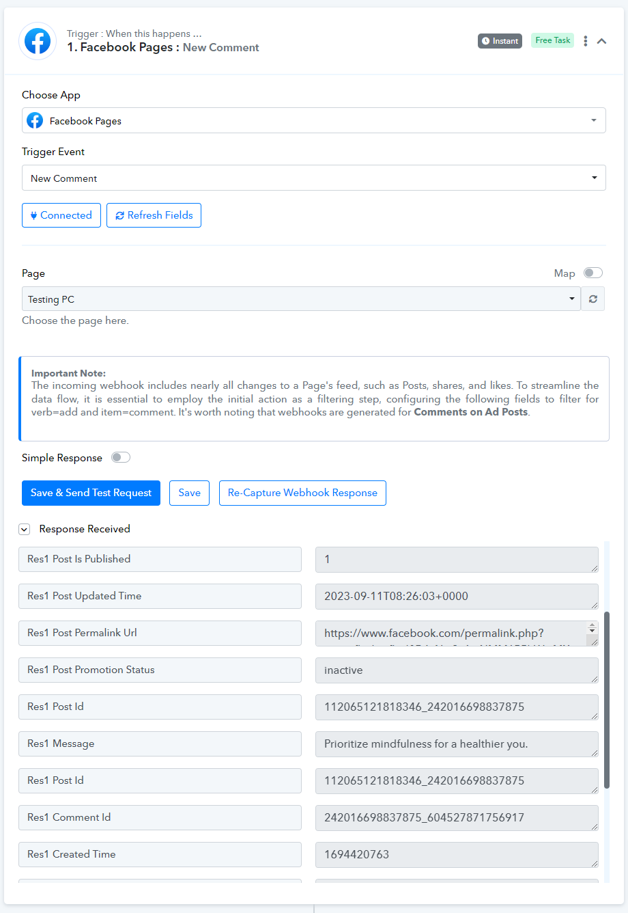Collapse the Response Received section
628x913 pixels.
pyautogui.click(x=25, y=529)
